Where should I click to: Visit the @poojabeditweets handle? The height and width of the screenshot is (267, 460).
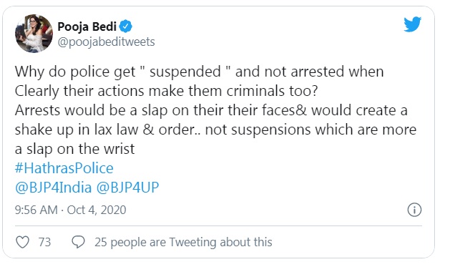pos(106,42)
